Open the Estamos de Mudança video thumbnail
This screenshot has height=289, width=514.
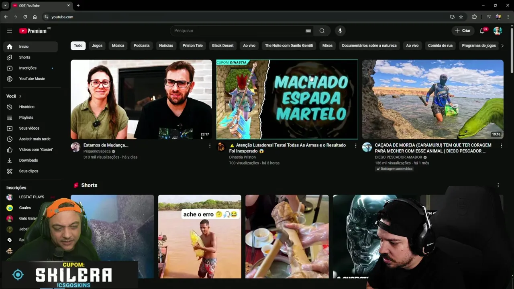[141, 100]
